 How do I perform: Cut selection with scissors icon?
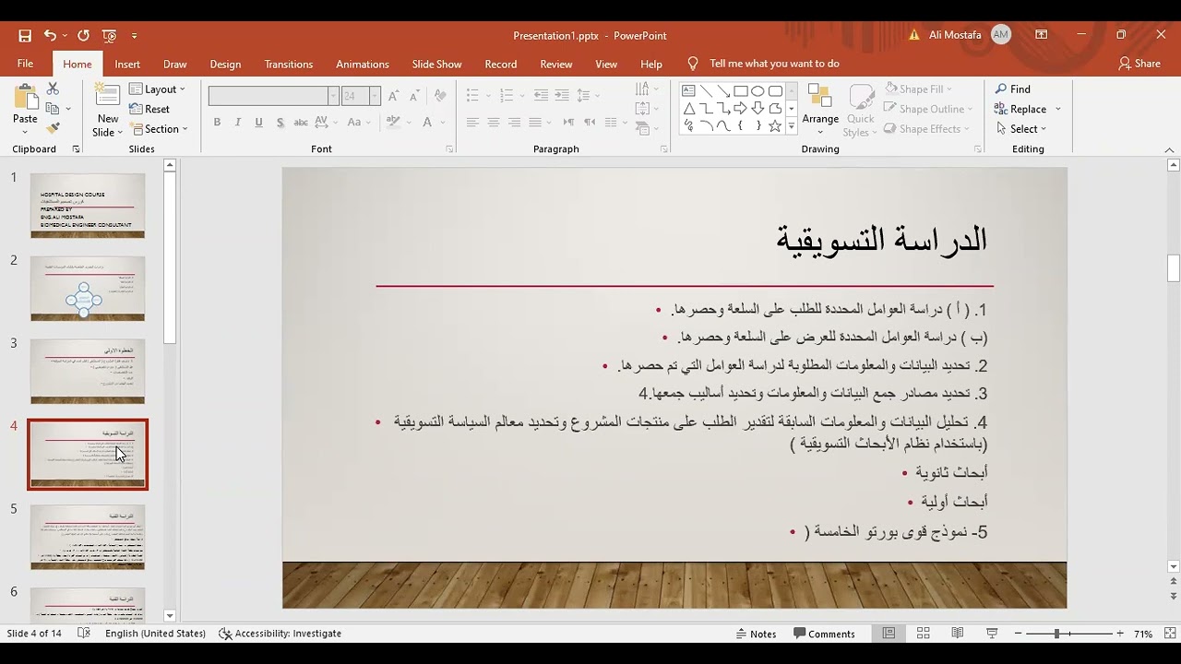coord(53,89)
